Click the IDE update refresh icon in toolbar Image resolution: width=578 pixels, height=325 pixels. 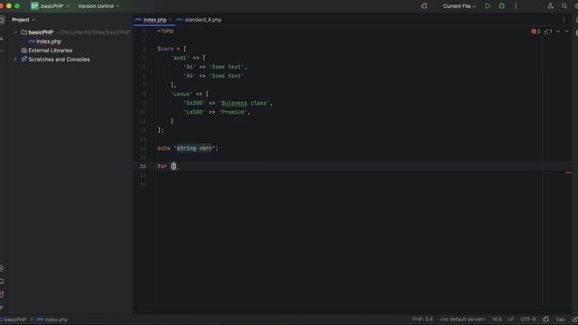424,6
